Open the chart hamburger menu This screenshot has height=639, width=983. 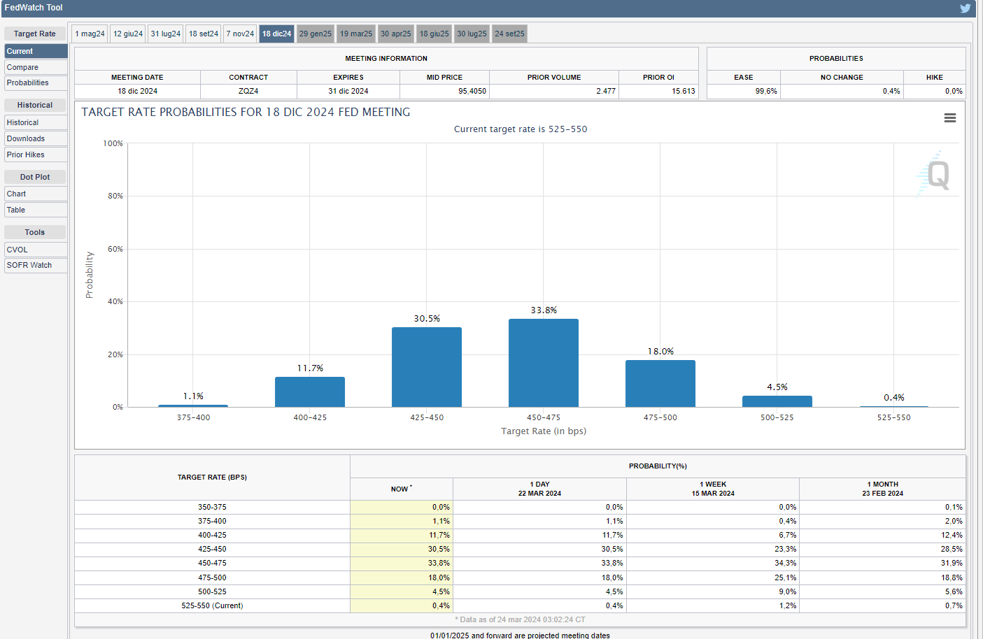(949, 118)
